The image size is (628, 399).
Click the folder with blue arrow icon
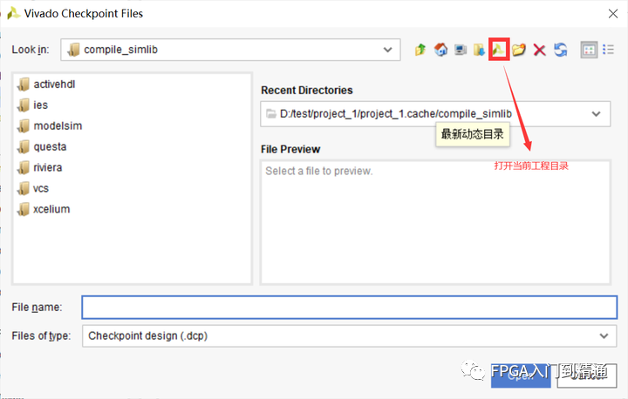coord(479,50)
